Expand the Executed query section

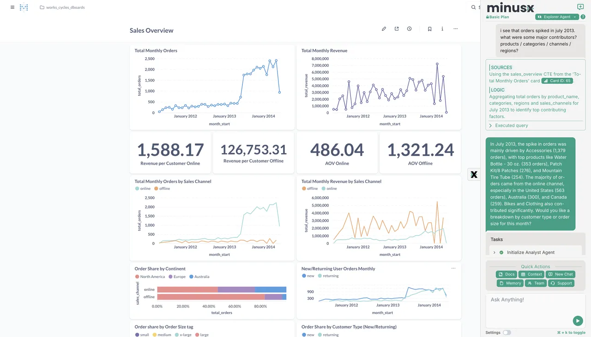click(508, 125)
